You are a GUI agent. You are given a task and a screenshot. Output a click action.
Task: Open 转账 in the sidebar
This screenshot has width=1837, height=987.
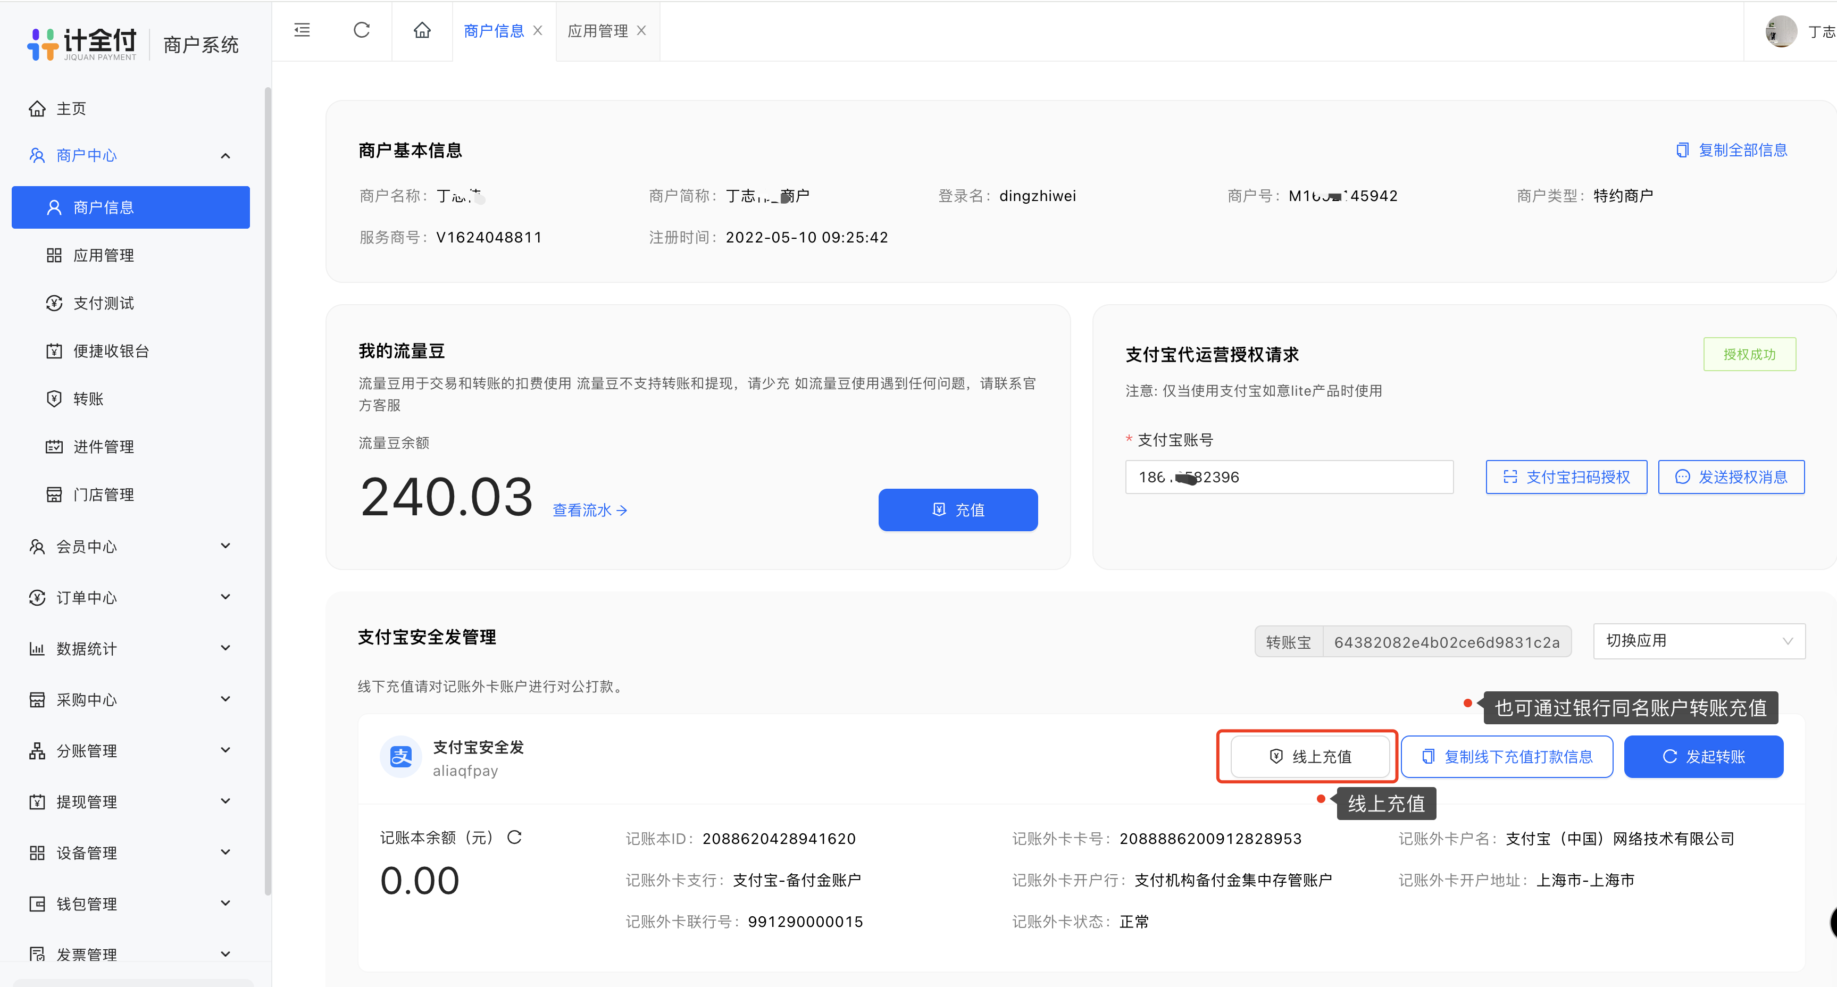(131, 399)
